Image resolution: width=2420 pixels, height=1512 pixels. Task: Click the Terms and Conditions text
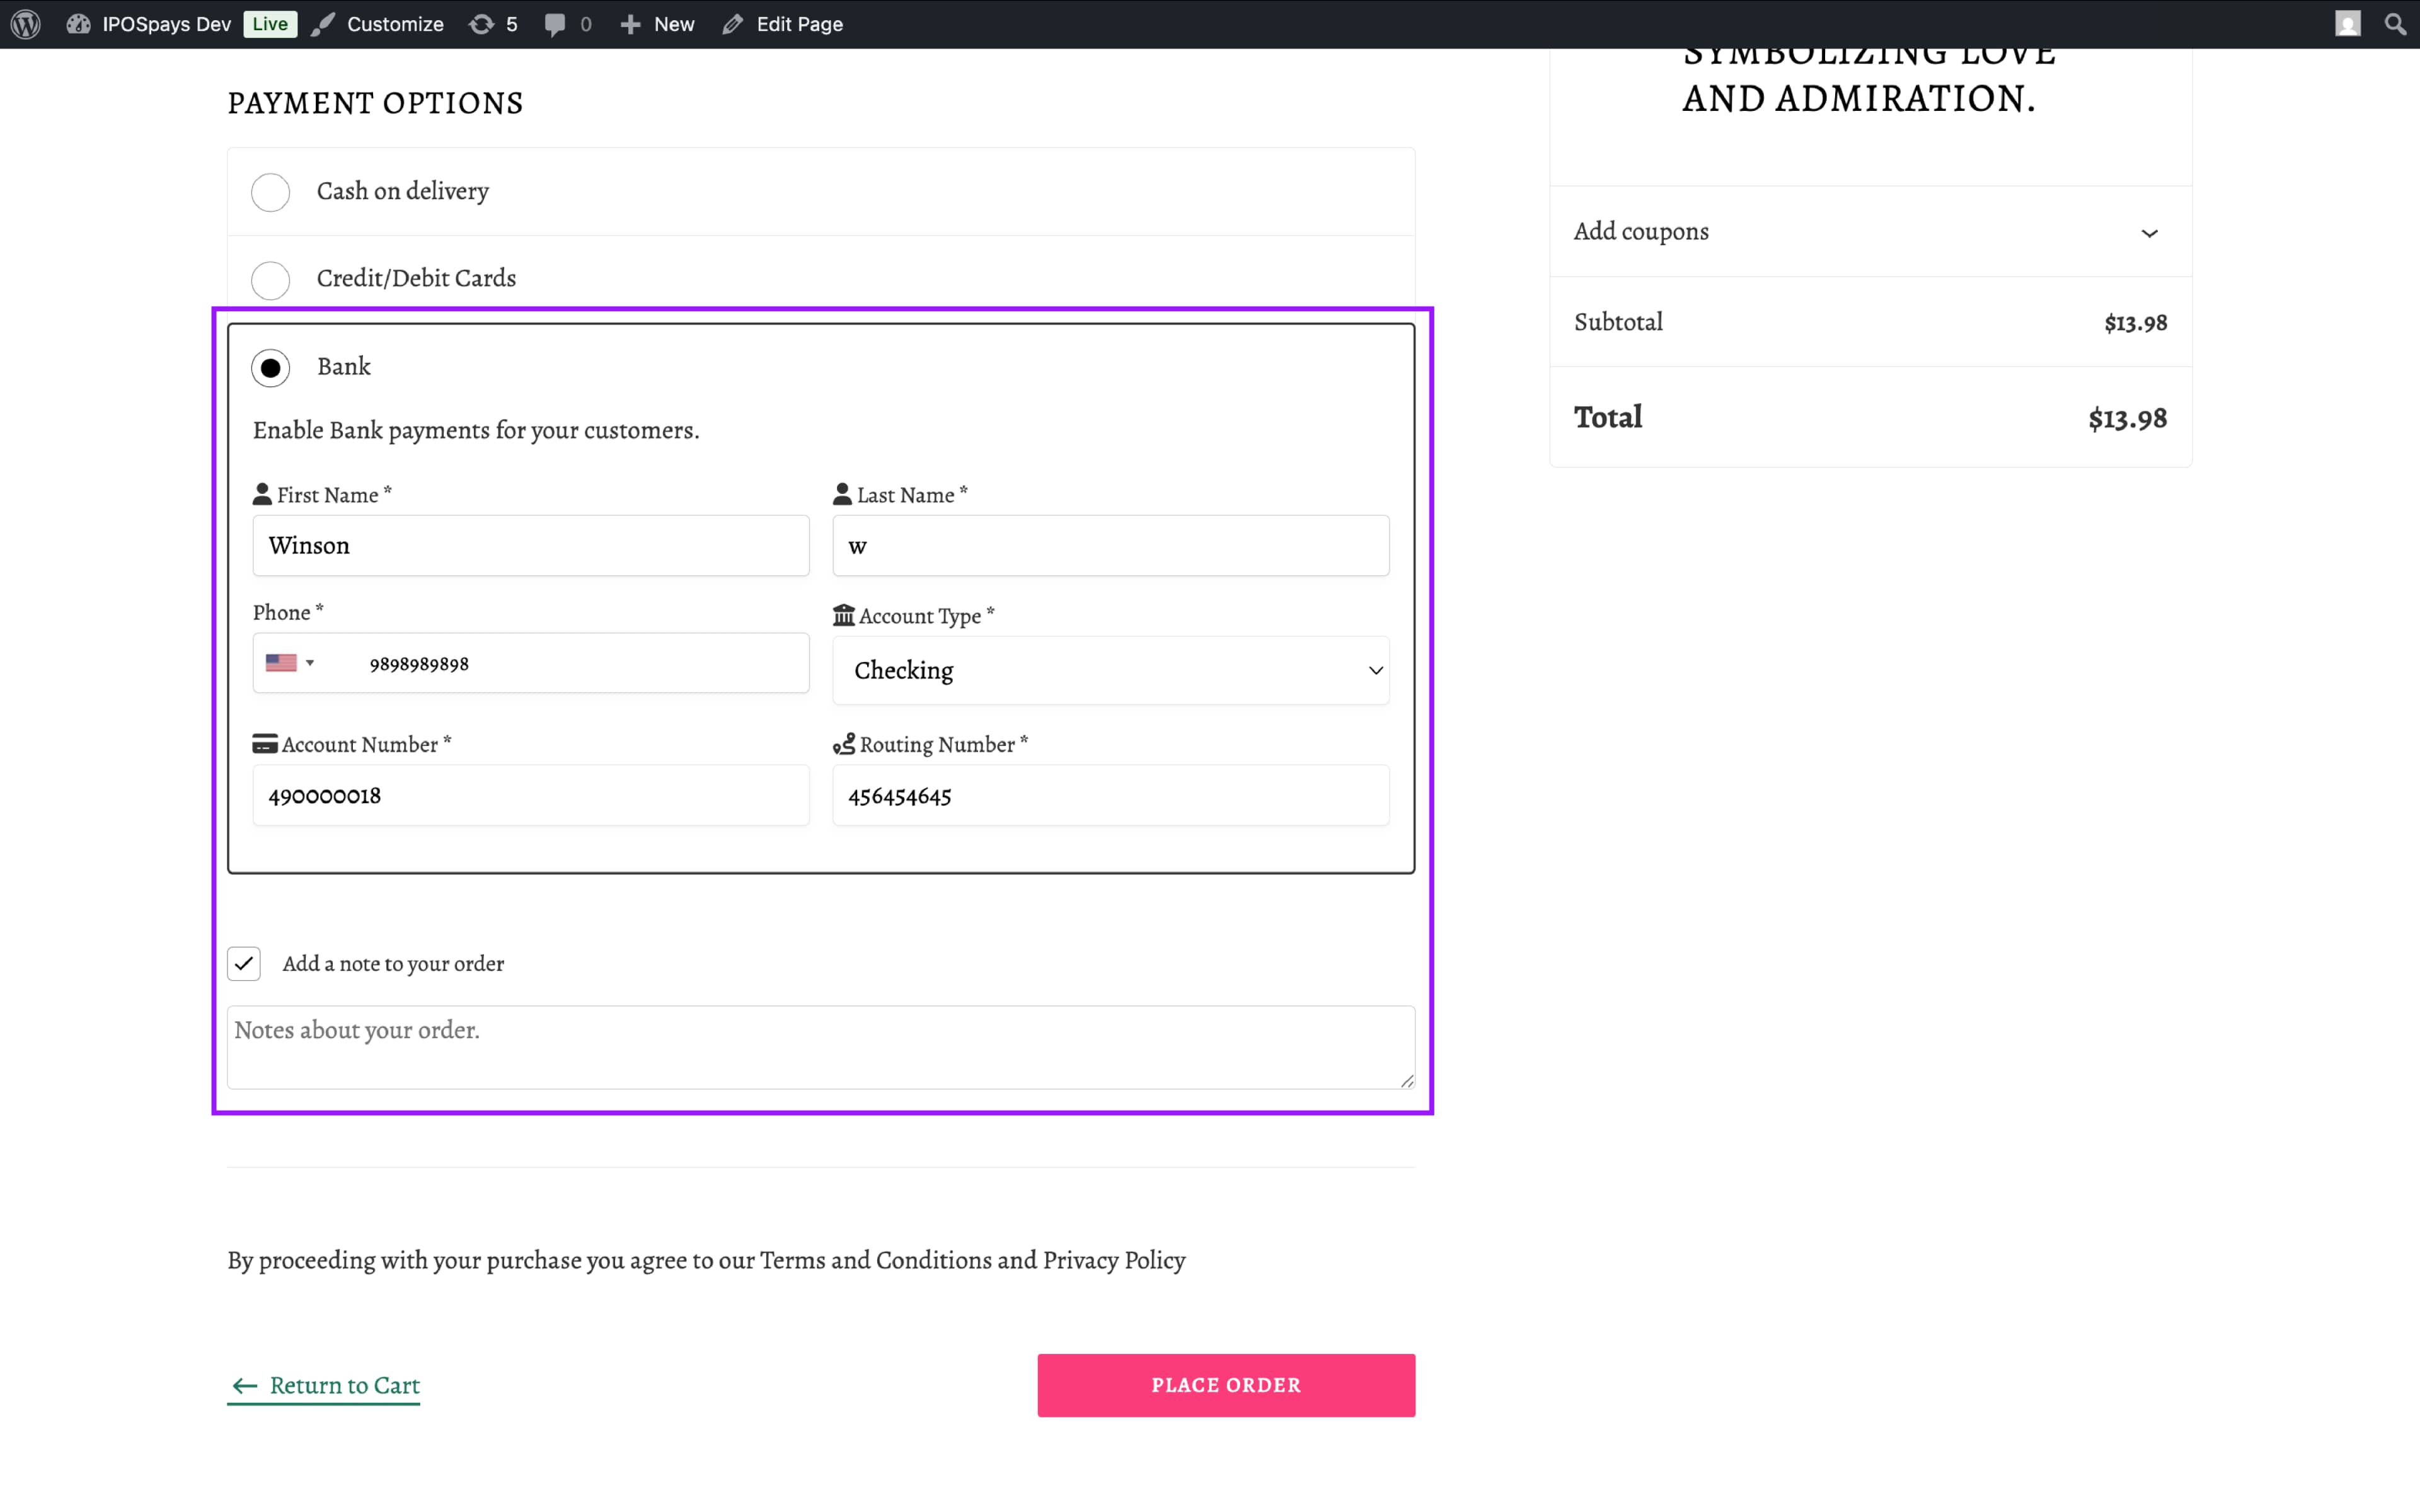pos(875,1260)
